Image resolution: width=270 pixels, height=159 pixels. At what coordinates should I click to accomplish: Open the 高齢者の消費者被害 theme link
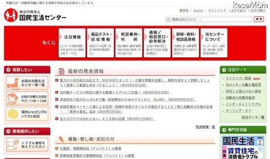(x=240, y=98)
